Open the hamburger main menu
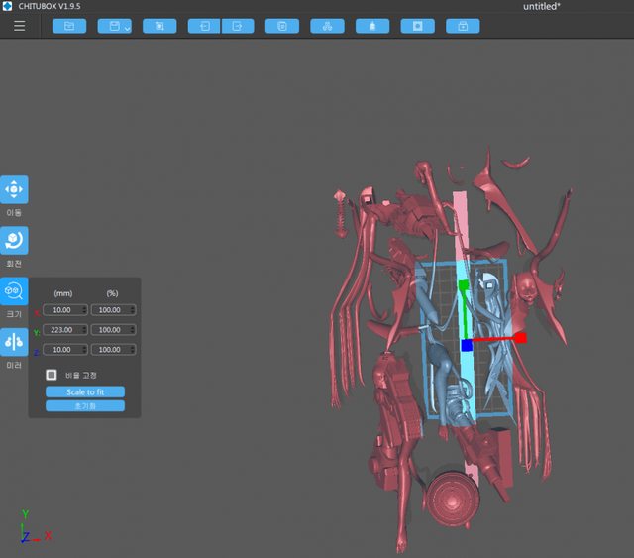 pyautogui.click(x=20, y=26)
